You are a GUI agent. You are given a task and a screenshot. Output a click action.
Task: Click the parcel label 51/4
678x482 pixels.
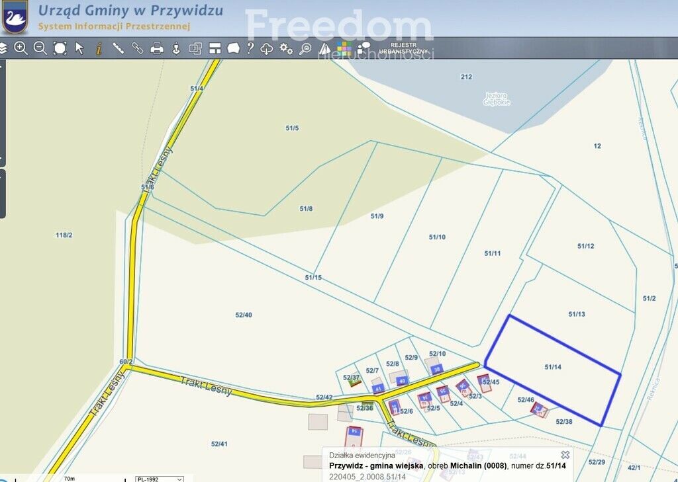tap(197, 89)
